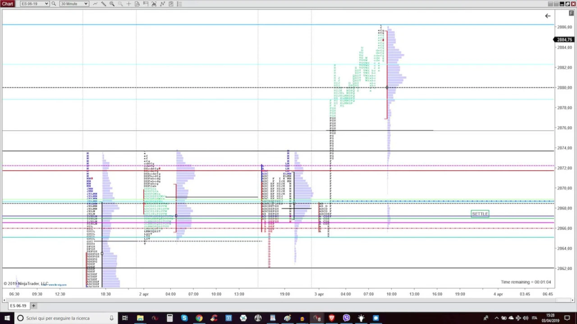Image resolution: width=577 pixels, height=324 pixels.
Task: Open Brave browser from the taskbar
Action: 332,318
